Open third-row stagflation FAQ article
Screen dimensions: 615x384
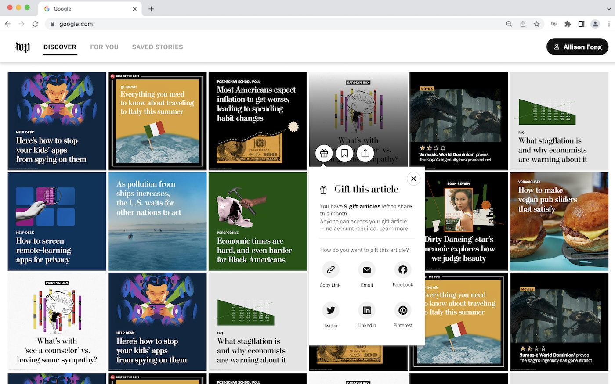pyautogui.click(x=258, y=322)
